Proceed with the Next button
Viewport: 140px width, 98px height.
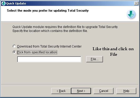pyautogui.click(x=81, y=91)
